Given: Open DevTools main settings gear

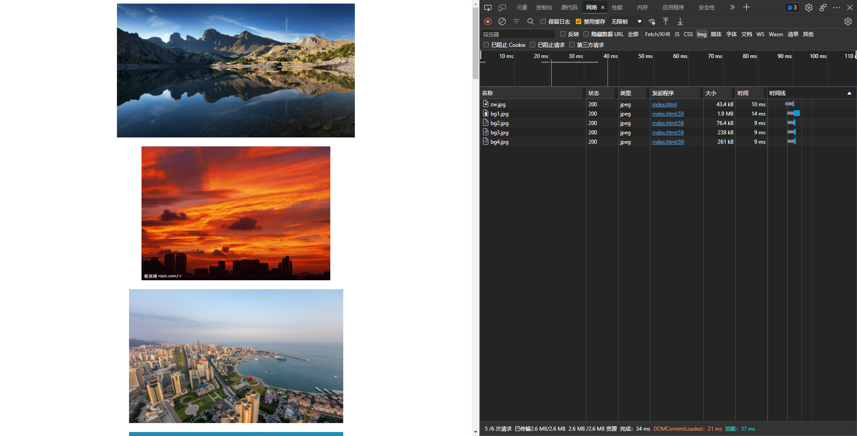Looking at the screenshot, I should (809, 8).
